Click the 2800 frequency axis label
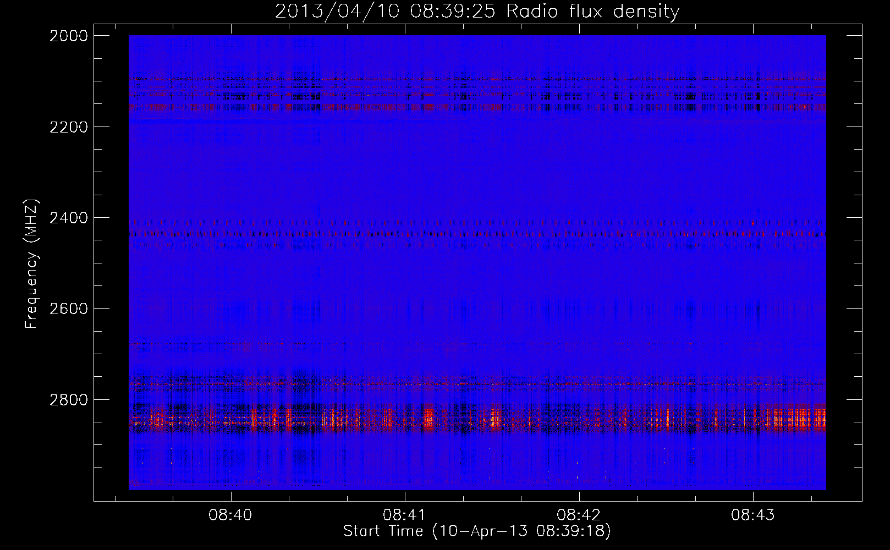The image size is (890, 550). (x=69, y=399)
